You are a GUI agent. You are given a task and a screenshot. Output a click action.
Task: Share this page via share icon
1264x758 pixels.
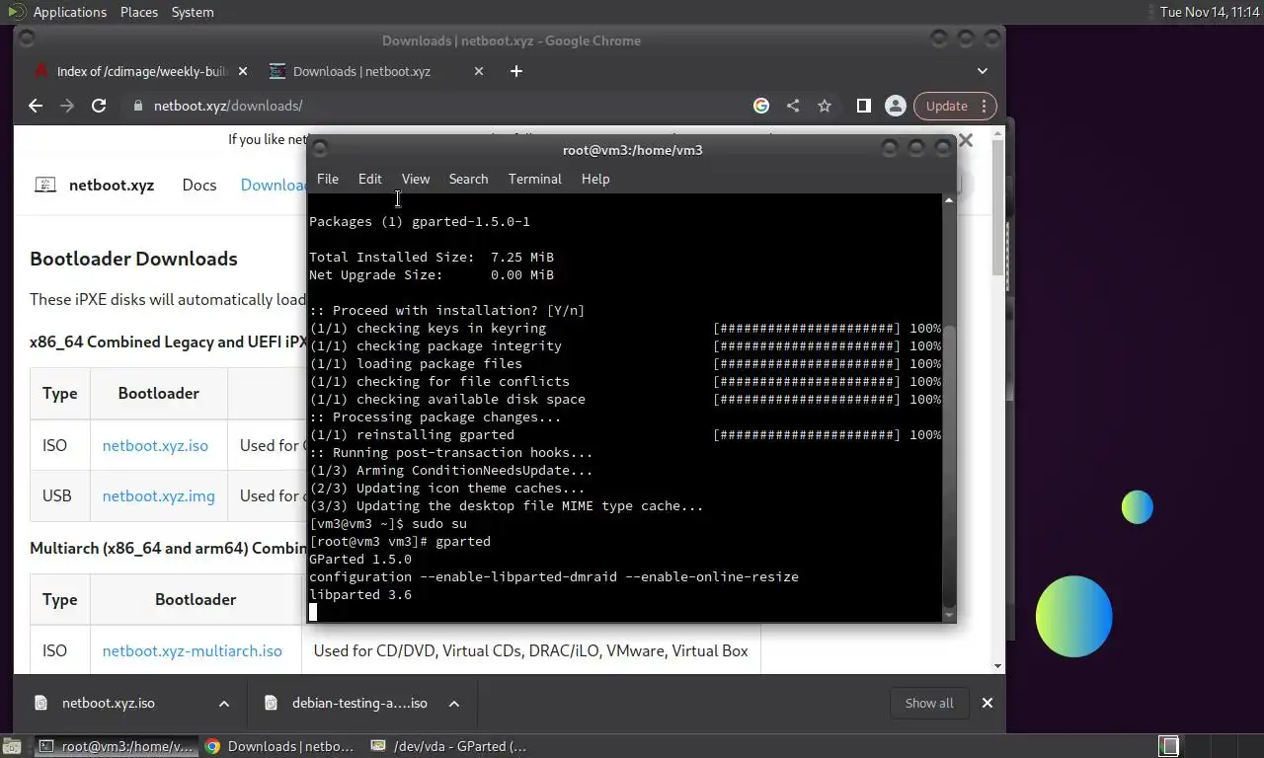click(x=793, y=106)
